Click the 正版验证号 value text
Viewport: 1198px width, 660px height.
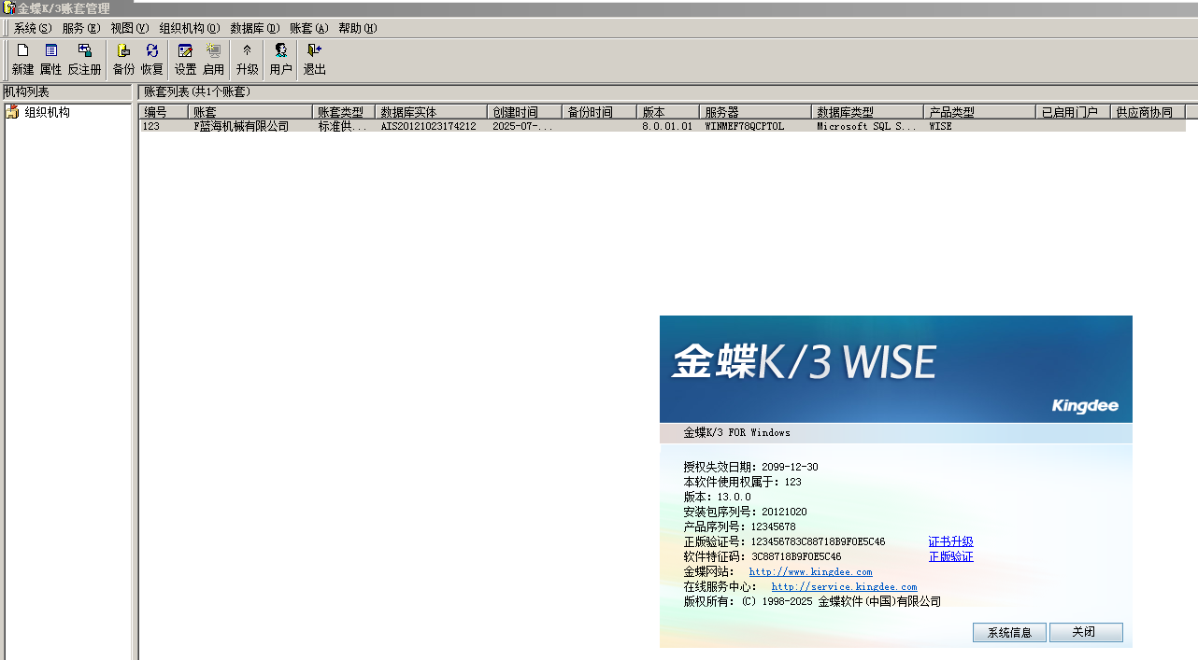[x=818, y=541]
